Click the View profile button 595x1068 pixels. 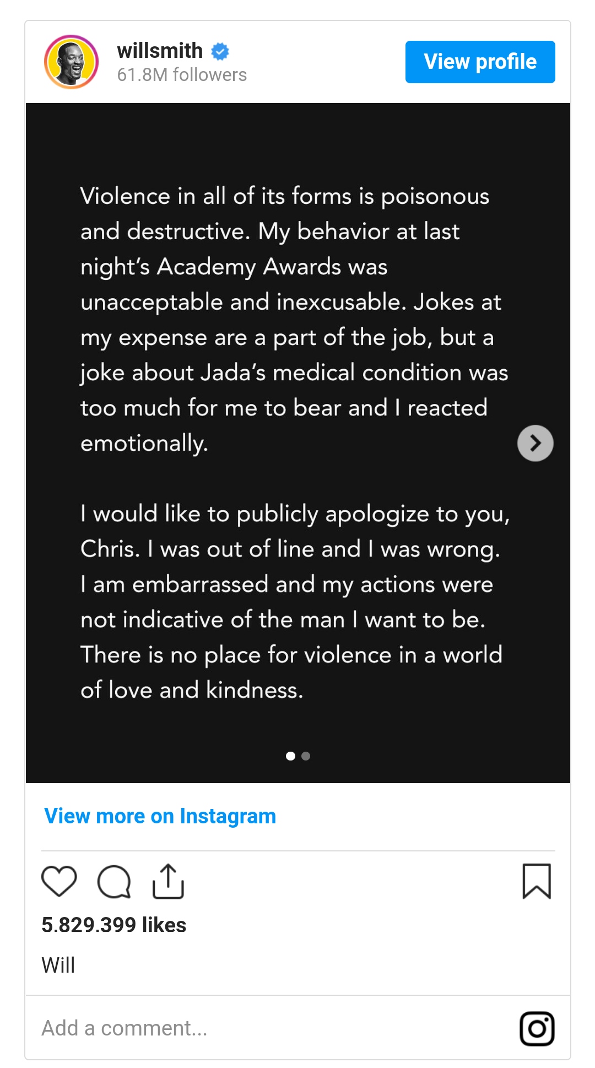pos(480,62)
